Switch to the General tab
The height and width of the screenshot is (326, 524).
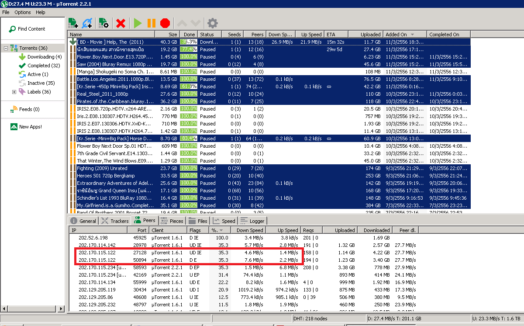(83, 221)
